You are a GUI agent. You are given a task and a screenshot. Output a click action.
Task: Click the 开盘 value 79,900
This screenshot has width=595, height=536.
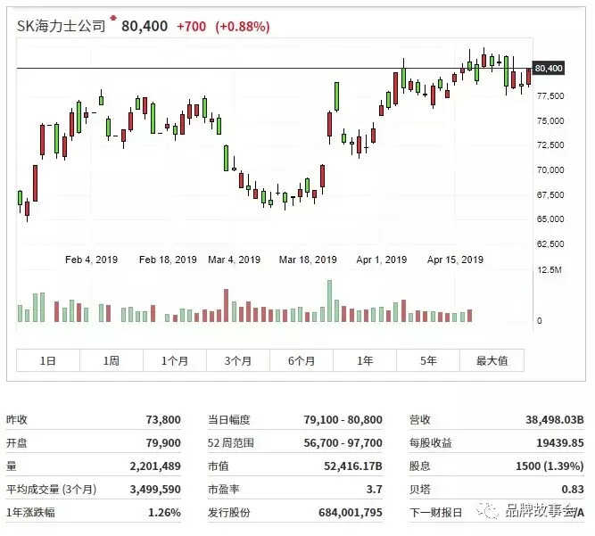pyautogui.click(x=163, y=442)
